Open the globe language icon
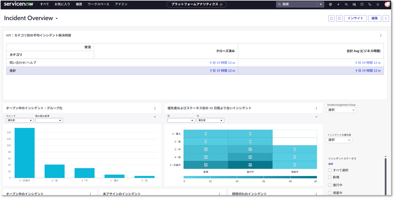The height and width of the screenshot is (198, 394). [x=330, y=4]
